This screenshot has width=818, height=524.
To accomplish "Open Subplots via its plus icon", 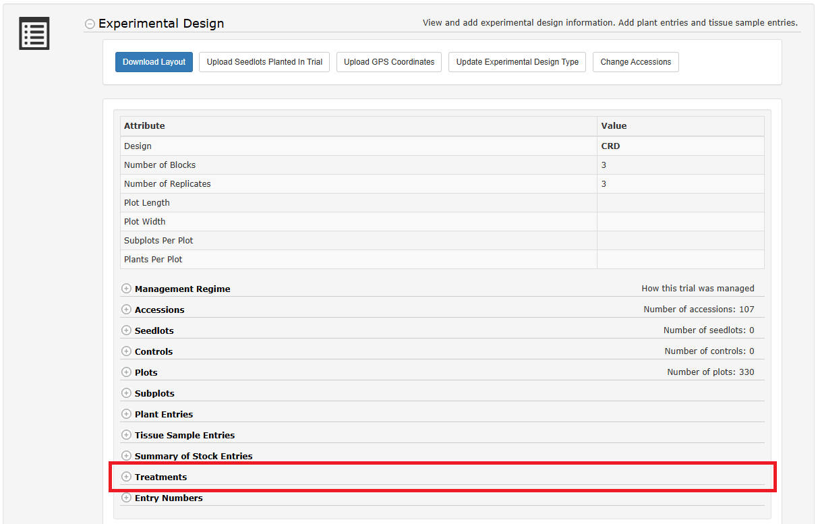I will click(126, 393).
